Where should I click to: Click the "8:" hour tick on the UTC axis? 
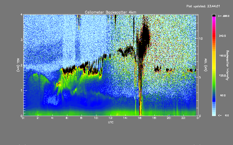point(82,118)
